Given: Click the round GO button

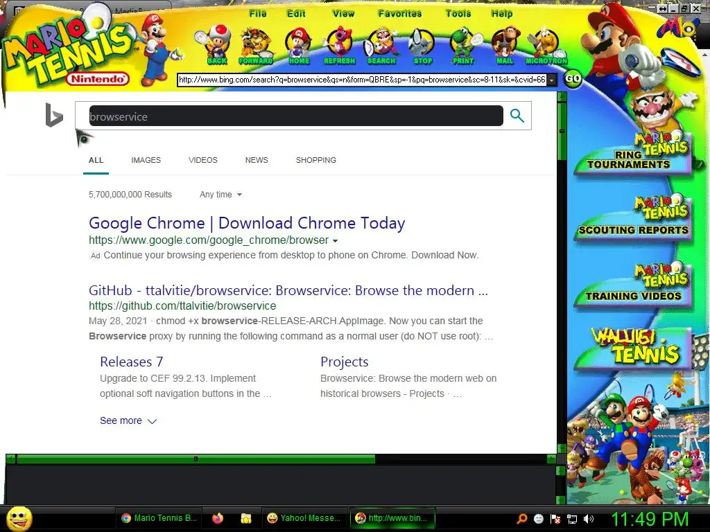Looking at the screenshot, I should (573, 79).
